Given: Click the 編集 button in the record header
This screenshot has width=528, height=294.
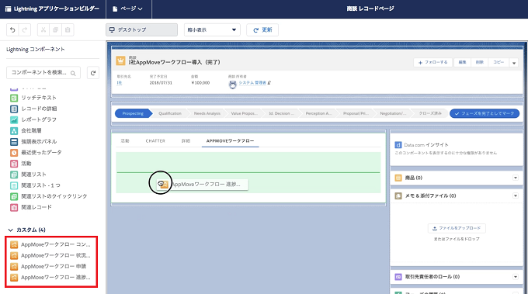Looking at the screenshot, I should (x=462, y=62).
